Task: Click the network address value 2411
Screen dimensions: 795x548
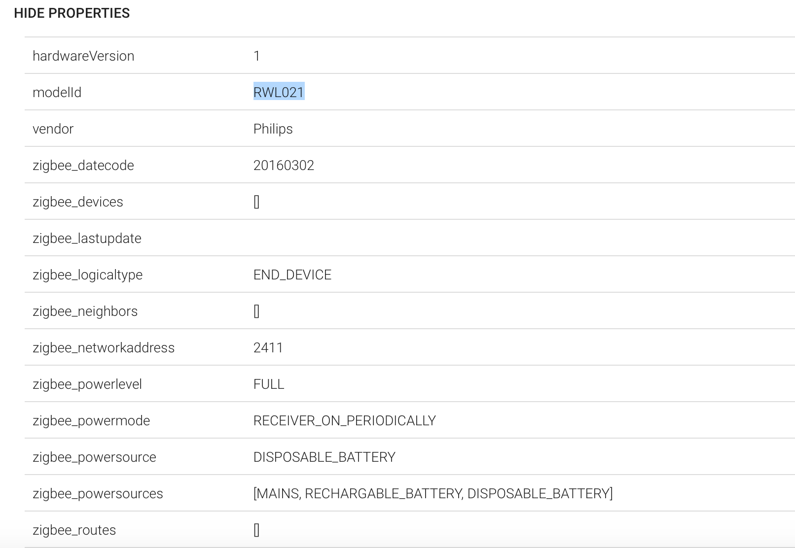Action: [268, 348]
